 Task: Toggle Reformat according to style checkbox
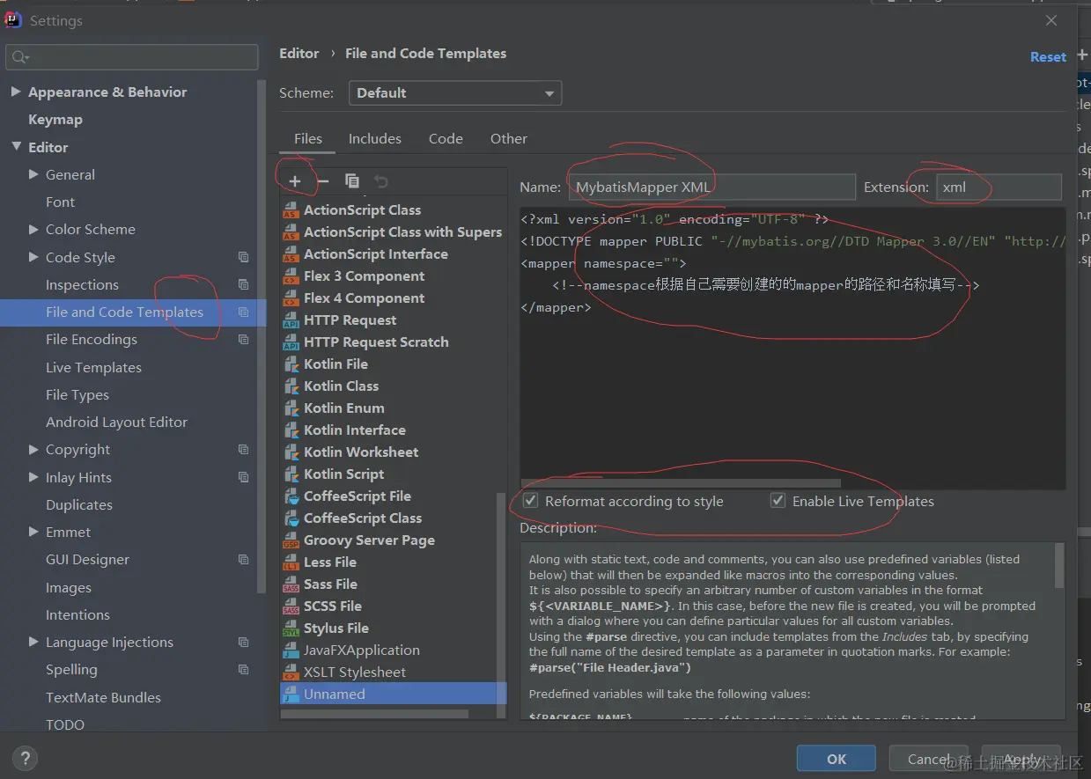pyautogui.click(x=531, y=501)
